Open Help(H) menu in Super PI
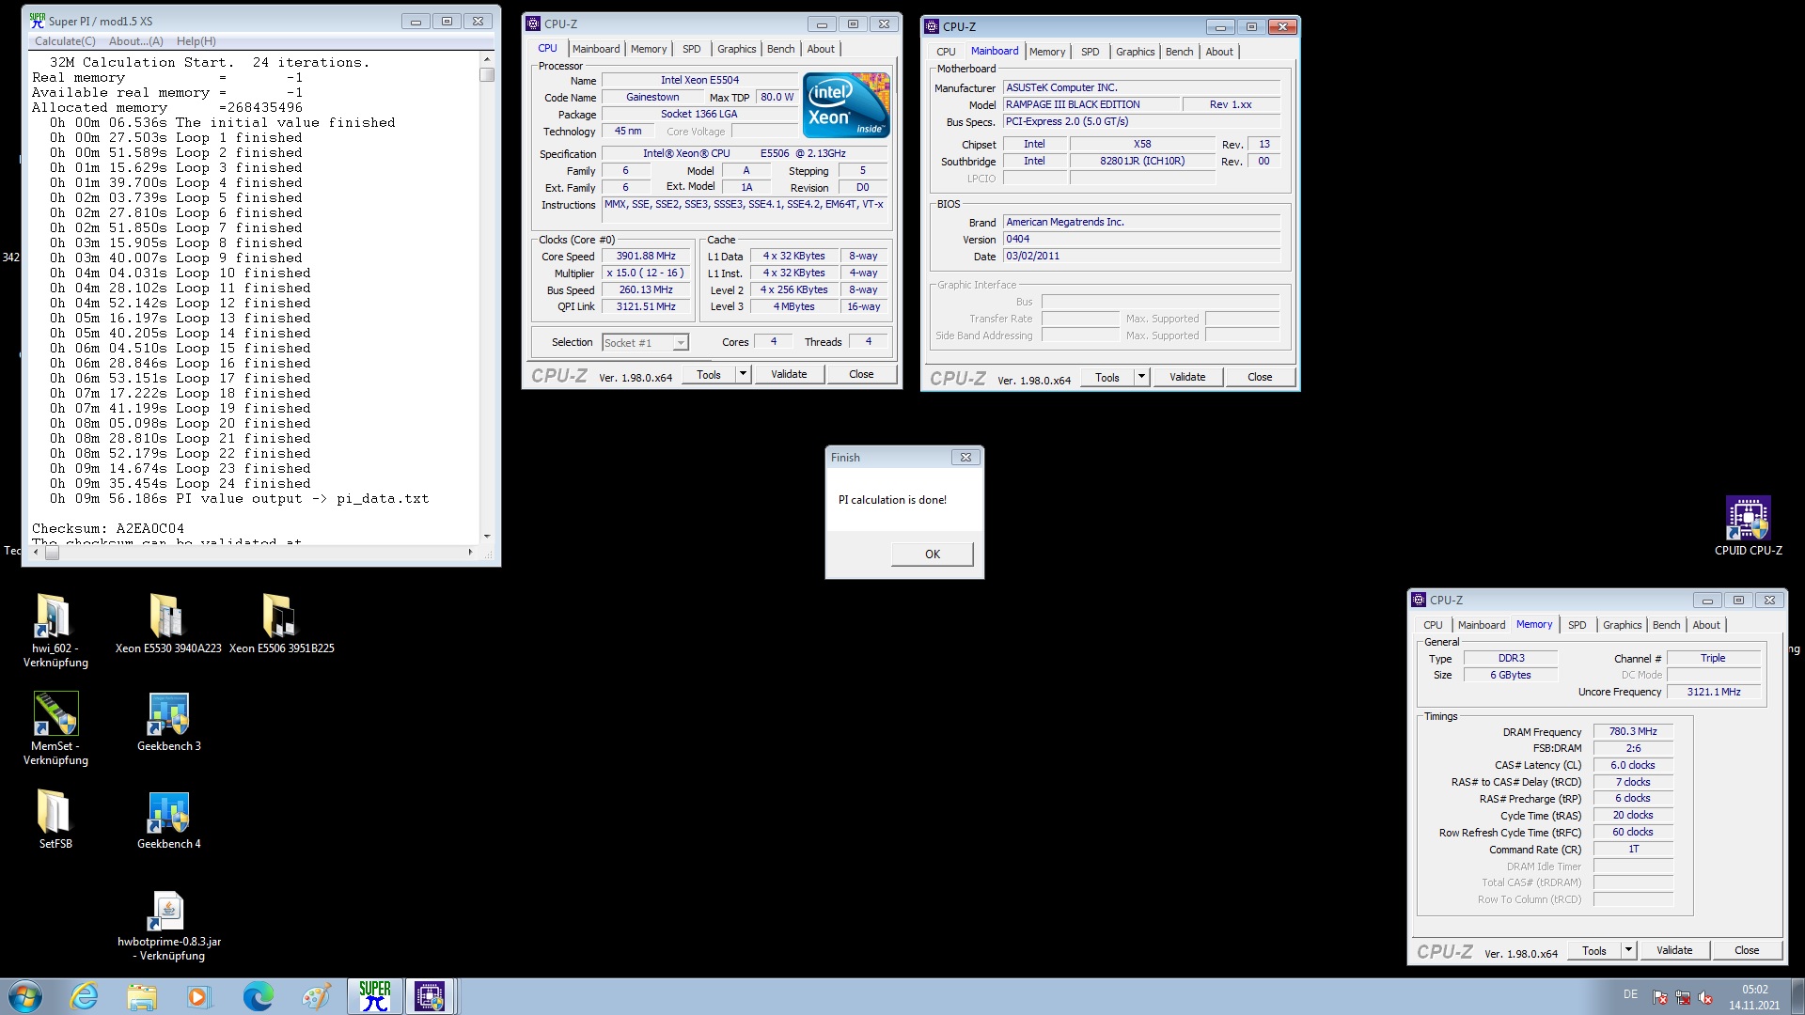1805x1015 pixels. (196, 41)
